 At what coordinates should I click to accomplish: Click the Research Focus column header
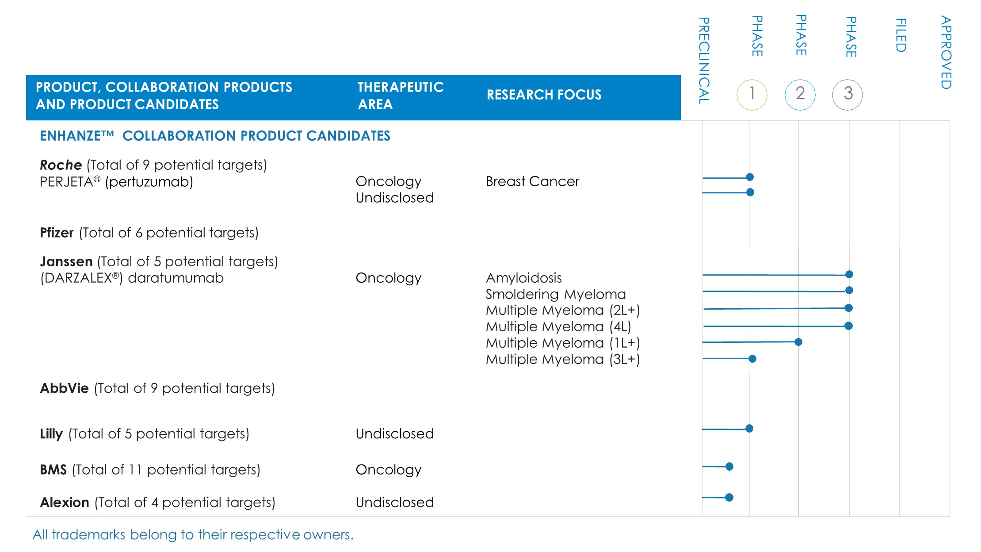pyautogui.click(x=544, y=95)
